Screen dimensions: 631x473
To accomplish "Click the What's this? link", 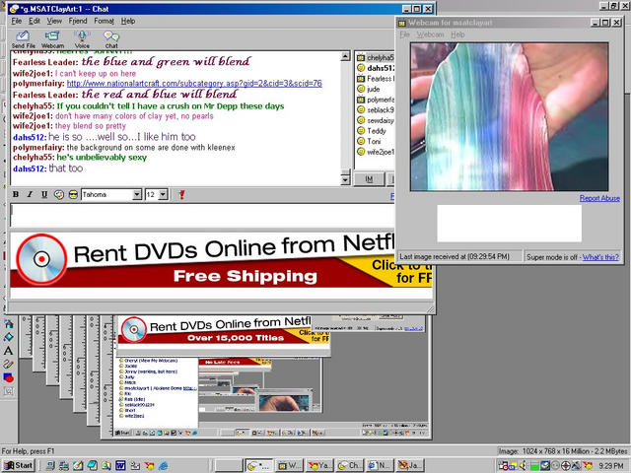I will click(600, 257).
